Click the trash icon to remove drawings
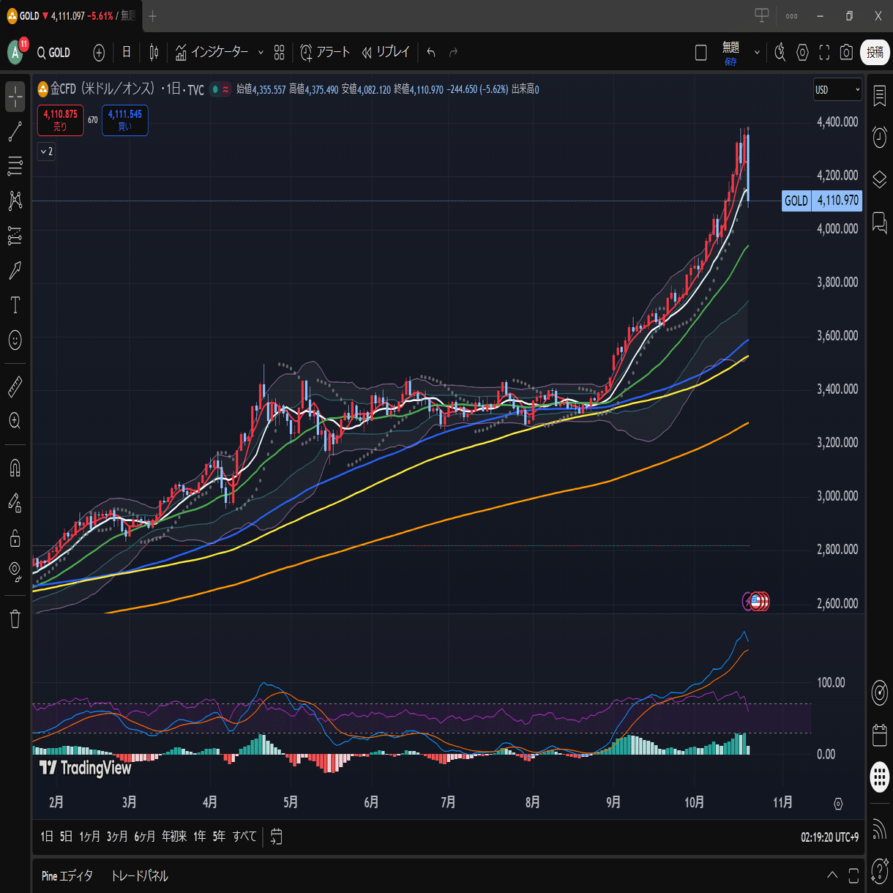This screenshot has height=893, width=893. pyautogui.click(x=15, y=619)
